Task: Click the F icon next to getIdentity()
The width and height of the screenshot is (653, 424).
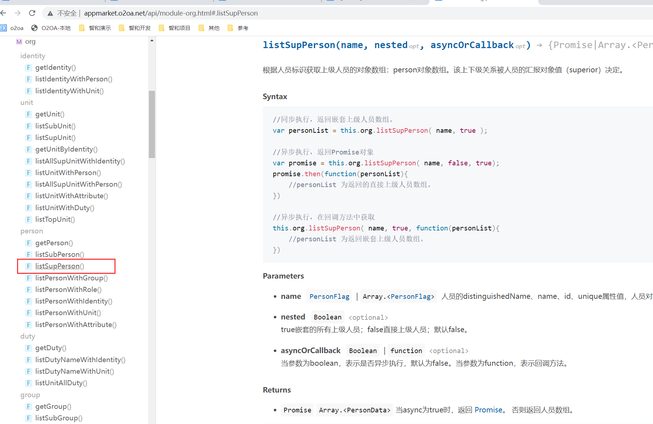Action: pos(29,68)
